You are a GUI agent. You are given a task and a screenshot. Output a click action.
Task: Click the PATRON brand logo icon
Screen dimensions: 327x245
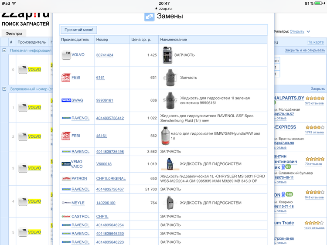point(66,179)
